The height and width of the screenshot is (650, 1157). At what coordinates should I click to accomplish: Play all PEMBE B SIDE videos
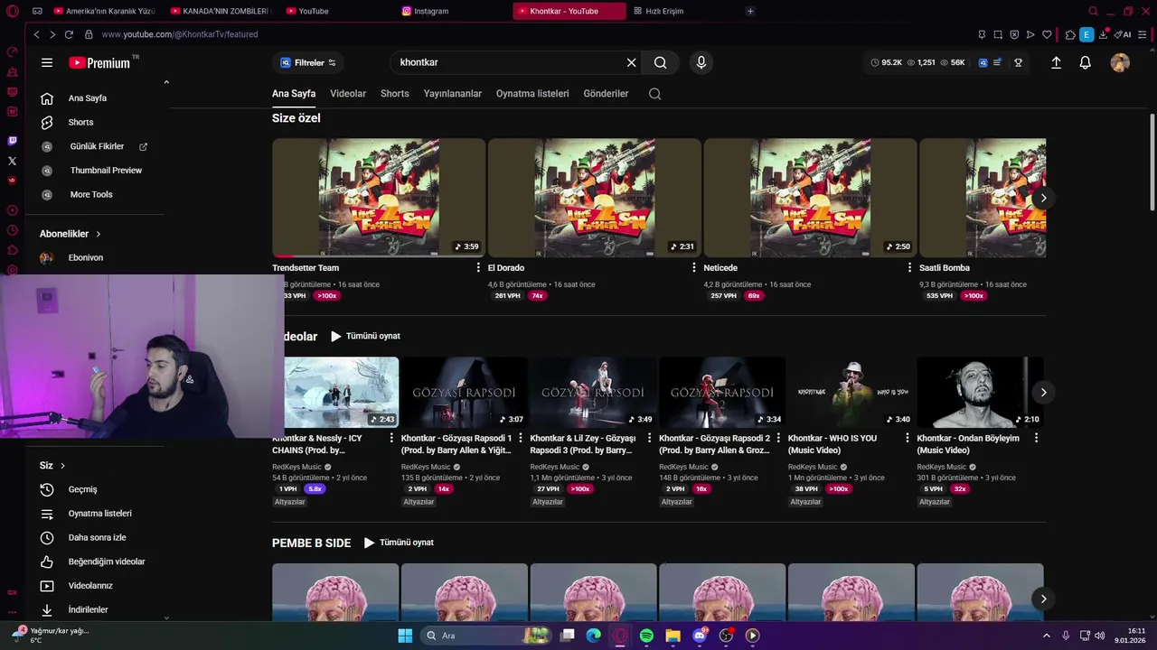click(x=399, y=543)
